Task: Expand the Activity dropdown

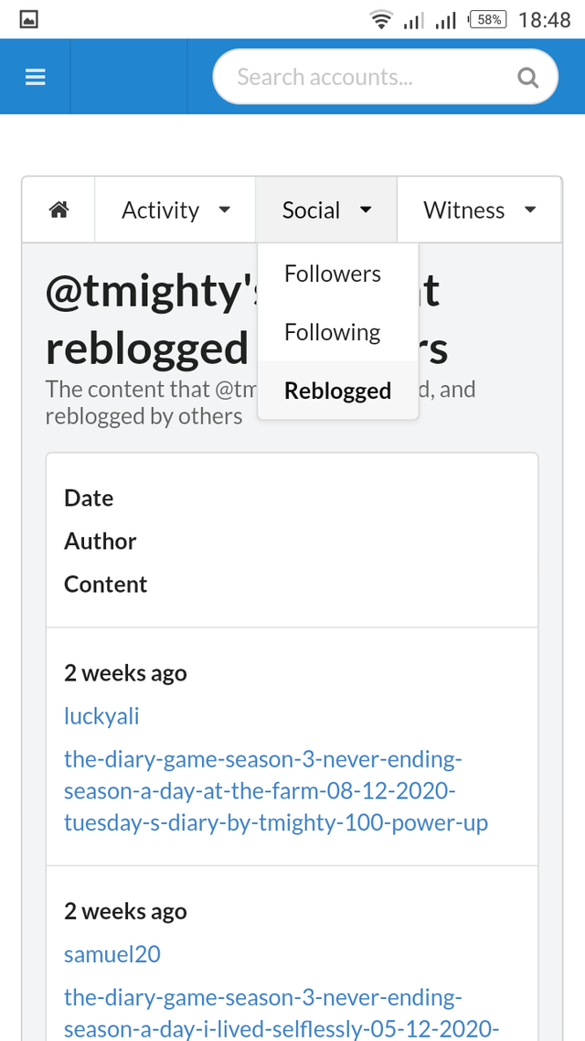Action: coord(175,210)
